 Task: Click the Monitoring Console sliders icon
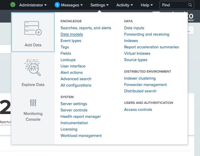click(33, 103)
